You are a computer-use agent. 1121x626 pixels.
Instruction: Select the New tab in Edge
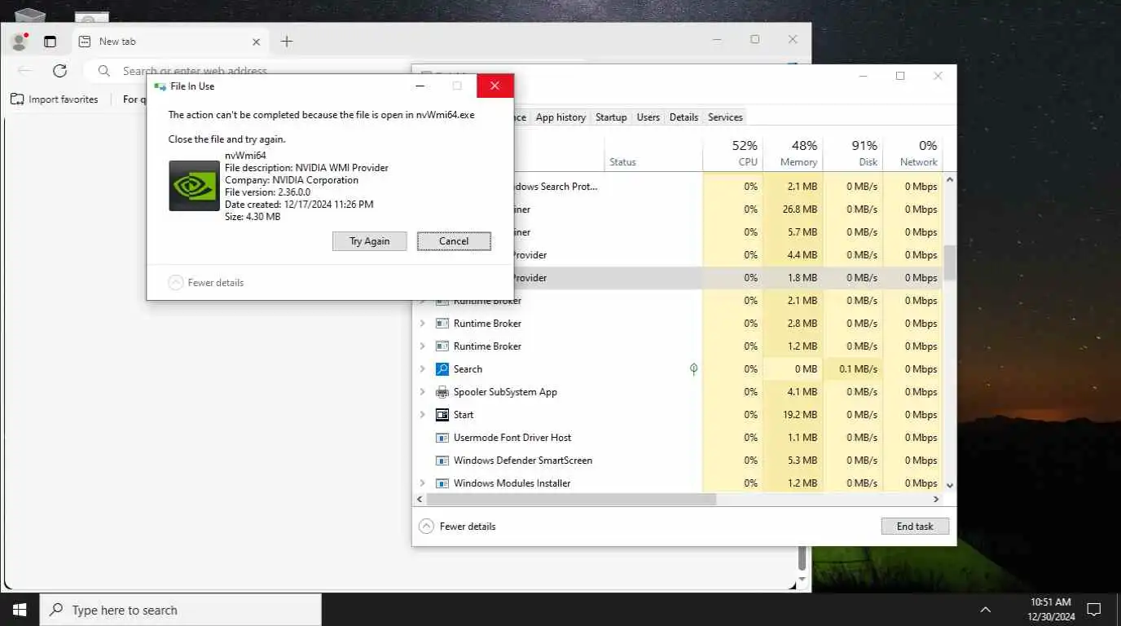[169, 42]
